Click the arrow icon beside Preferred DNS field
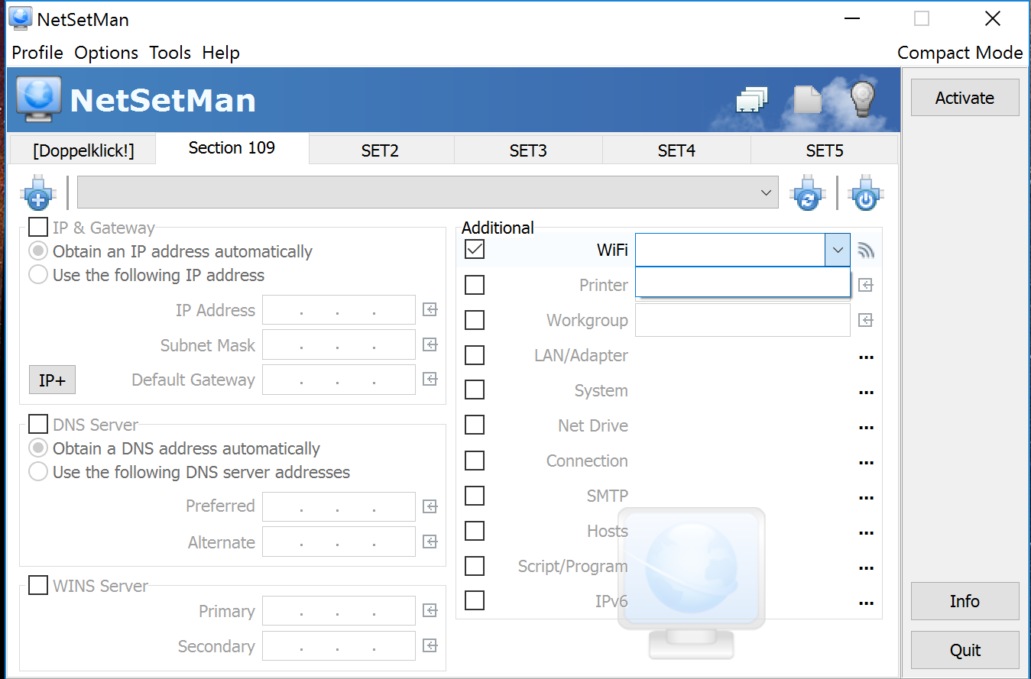 pos(430,506)
